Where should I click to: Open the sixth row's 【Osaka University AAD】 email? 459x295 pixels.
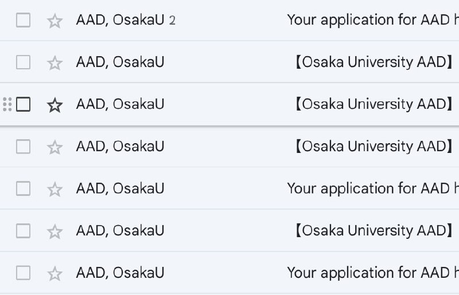point(373,231)
